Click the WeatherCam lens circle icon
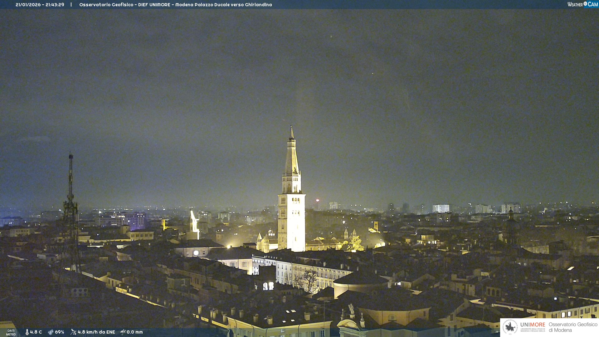This screenshot has height=337, width=599. [585, 4]
